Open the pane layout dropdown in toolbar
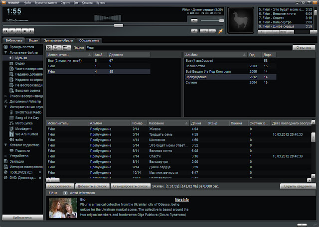 pos(57,48)
